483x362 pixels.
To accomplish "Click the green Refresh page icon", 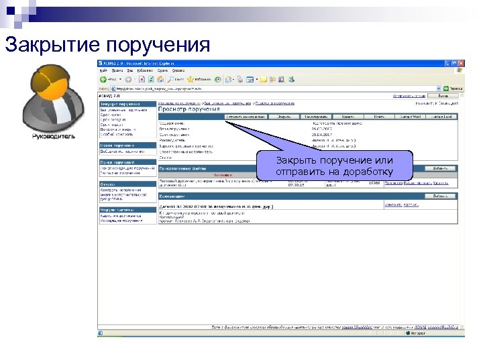I will (151, 79).
